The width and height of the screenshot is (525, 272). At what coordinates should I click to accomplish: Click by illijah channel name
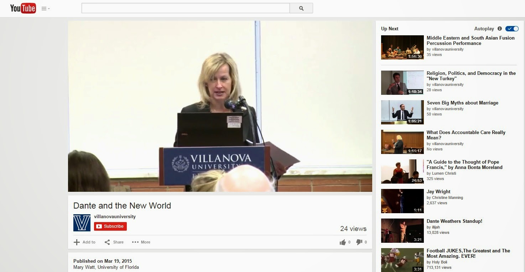(433, 227)
